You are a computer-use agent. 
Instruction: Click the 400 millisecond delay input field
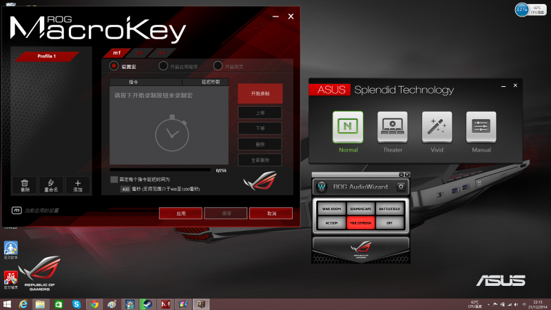125,189
